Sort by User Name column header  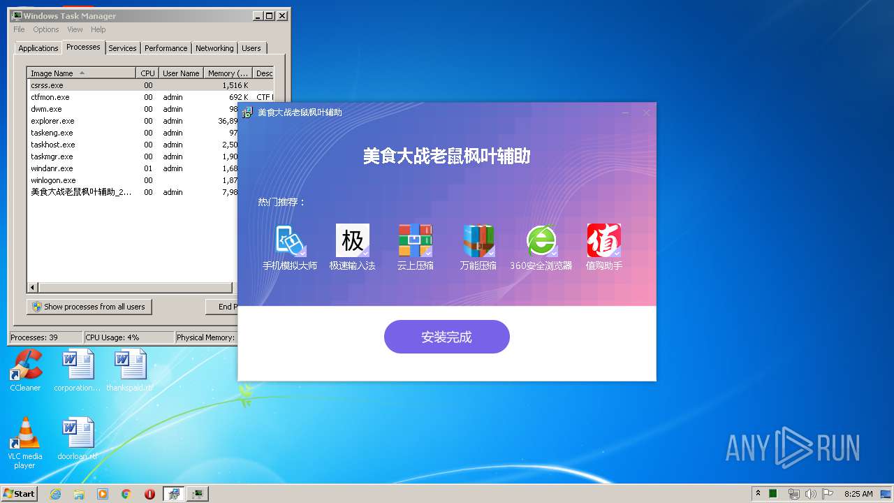181,73
